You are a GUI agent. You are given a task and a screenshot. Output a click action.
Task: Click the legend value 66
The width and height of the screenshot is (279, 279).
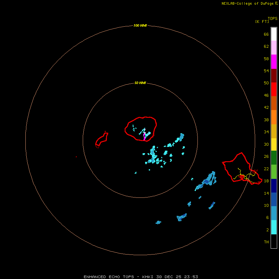266,34
